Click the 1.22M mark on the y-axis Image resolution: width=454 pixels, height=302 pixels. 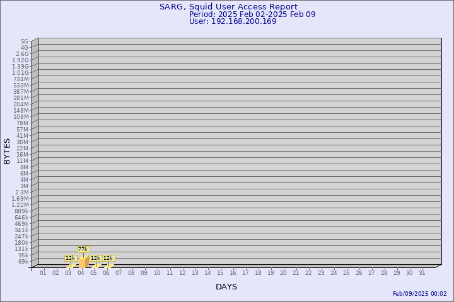(x=20, y=204)
